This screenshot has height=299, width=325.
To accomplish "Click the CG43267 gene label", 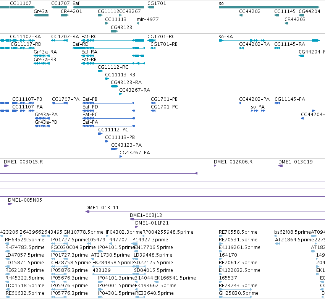I will (x=130, y=11).
